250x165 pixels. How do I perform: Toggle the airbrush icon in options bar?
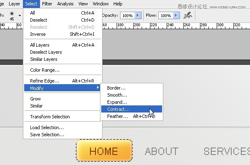[x=187, y=15]
